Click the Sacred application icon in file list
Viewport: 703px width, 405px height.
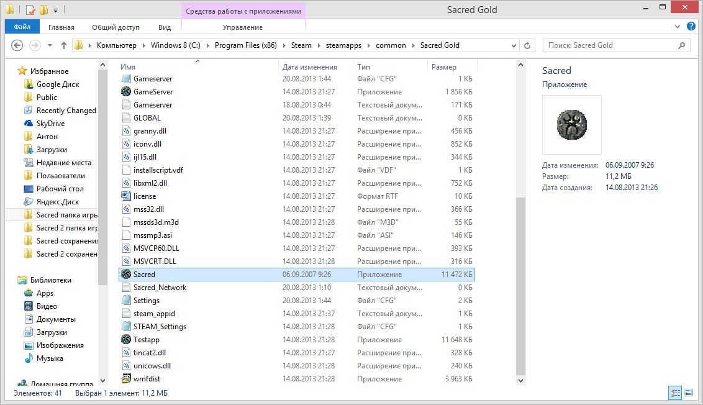[x=126, y=274]
